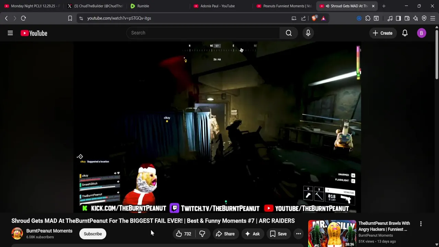
Task: Click the Create button
Action: pyautogui.click(x=382, y=33)
